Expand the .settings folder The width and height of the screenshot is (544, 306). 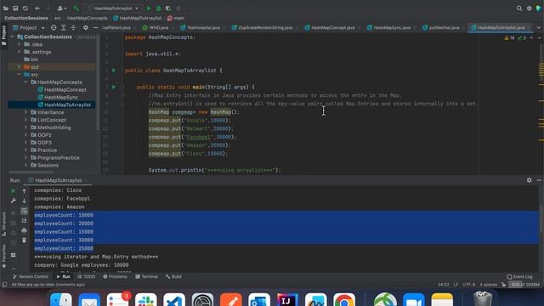tap(19, 52)
